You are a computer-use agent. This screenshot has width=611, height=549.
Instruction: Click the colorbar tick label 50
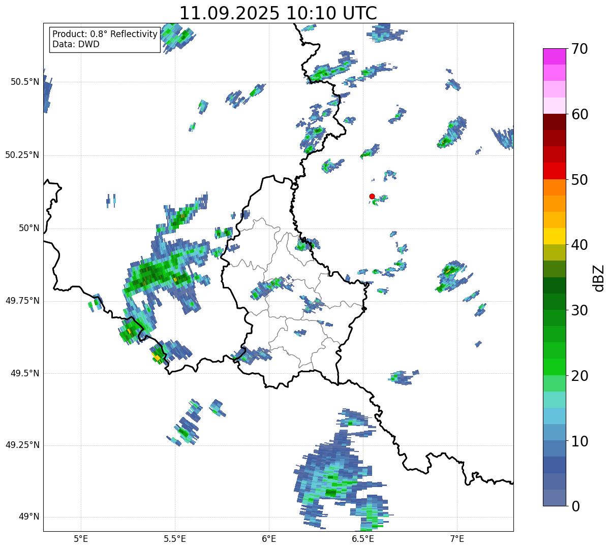[579, 180]
